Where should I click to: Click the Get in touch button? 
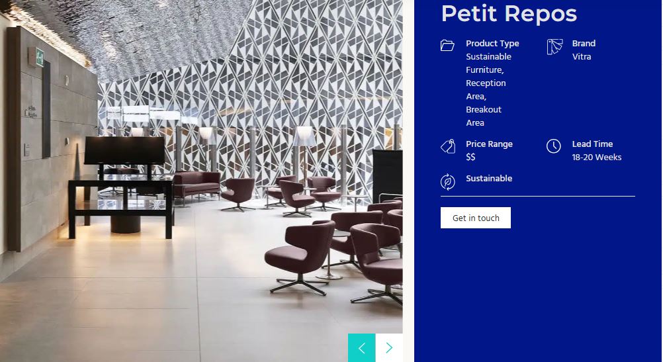(476, 218)
